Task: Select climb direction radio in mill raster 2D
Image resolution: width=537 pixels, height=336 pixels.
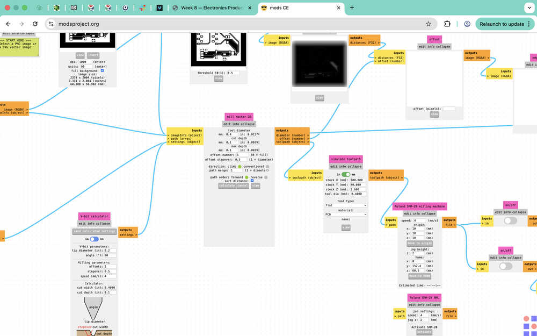Action: pos(240,167)
